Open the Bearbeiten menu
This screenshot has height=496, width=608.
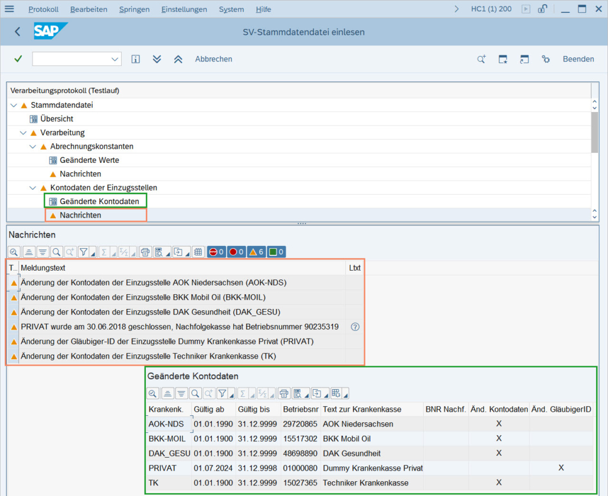[89, 9]
